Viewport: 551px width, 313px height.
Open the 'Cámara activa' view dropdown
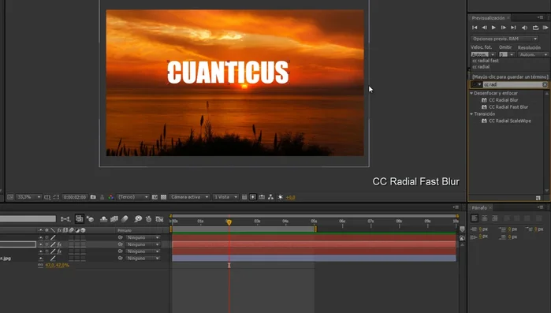[x=189, y=197]
